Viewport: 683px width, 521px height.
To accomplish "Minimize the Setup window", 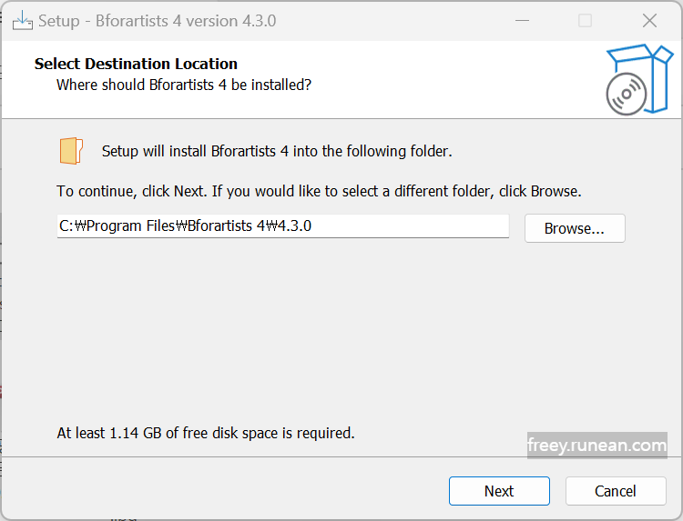I will tap(522, 20).
